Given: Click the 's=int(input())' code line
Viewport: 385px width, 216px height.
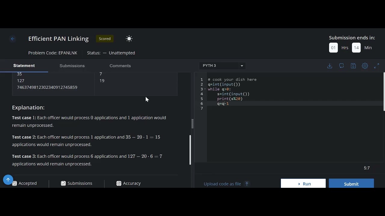Looking at the screenshot, I should [x=233, y=94].
